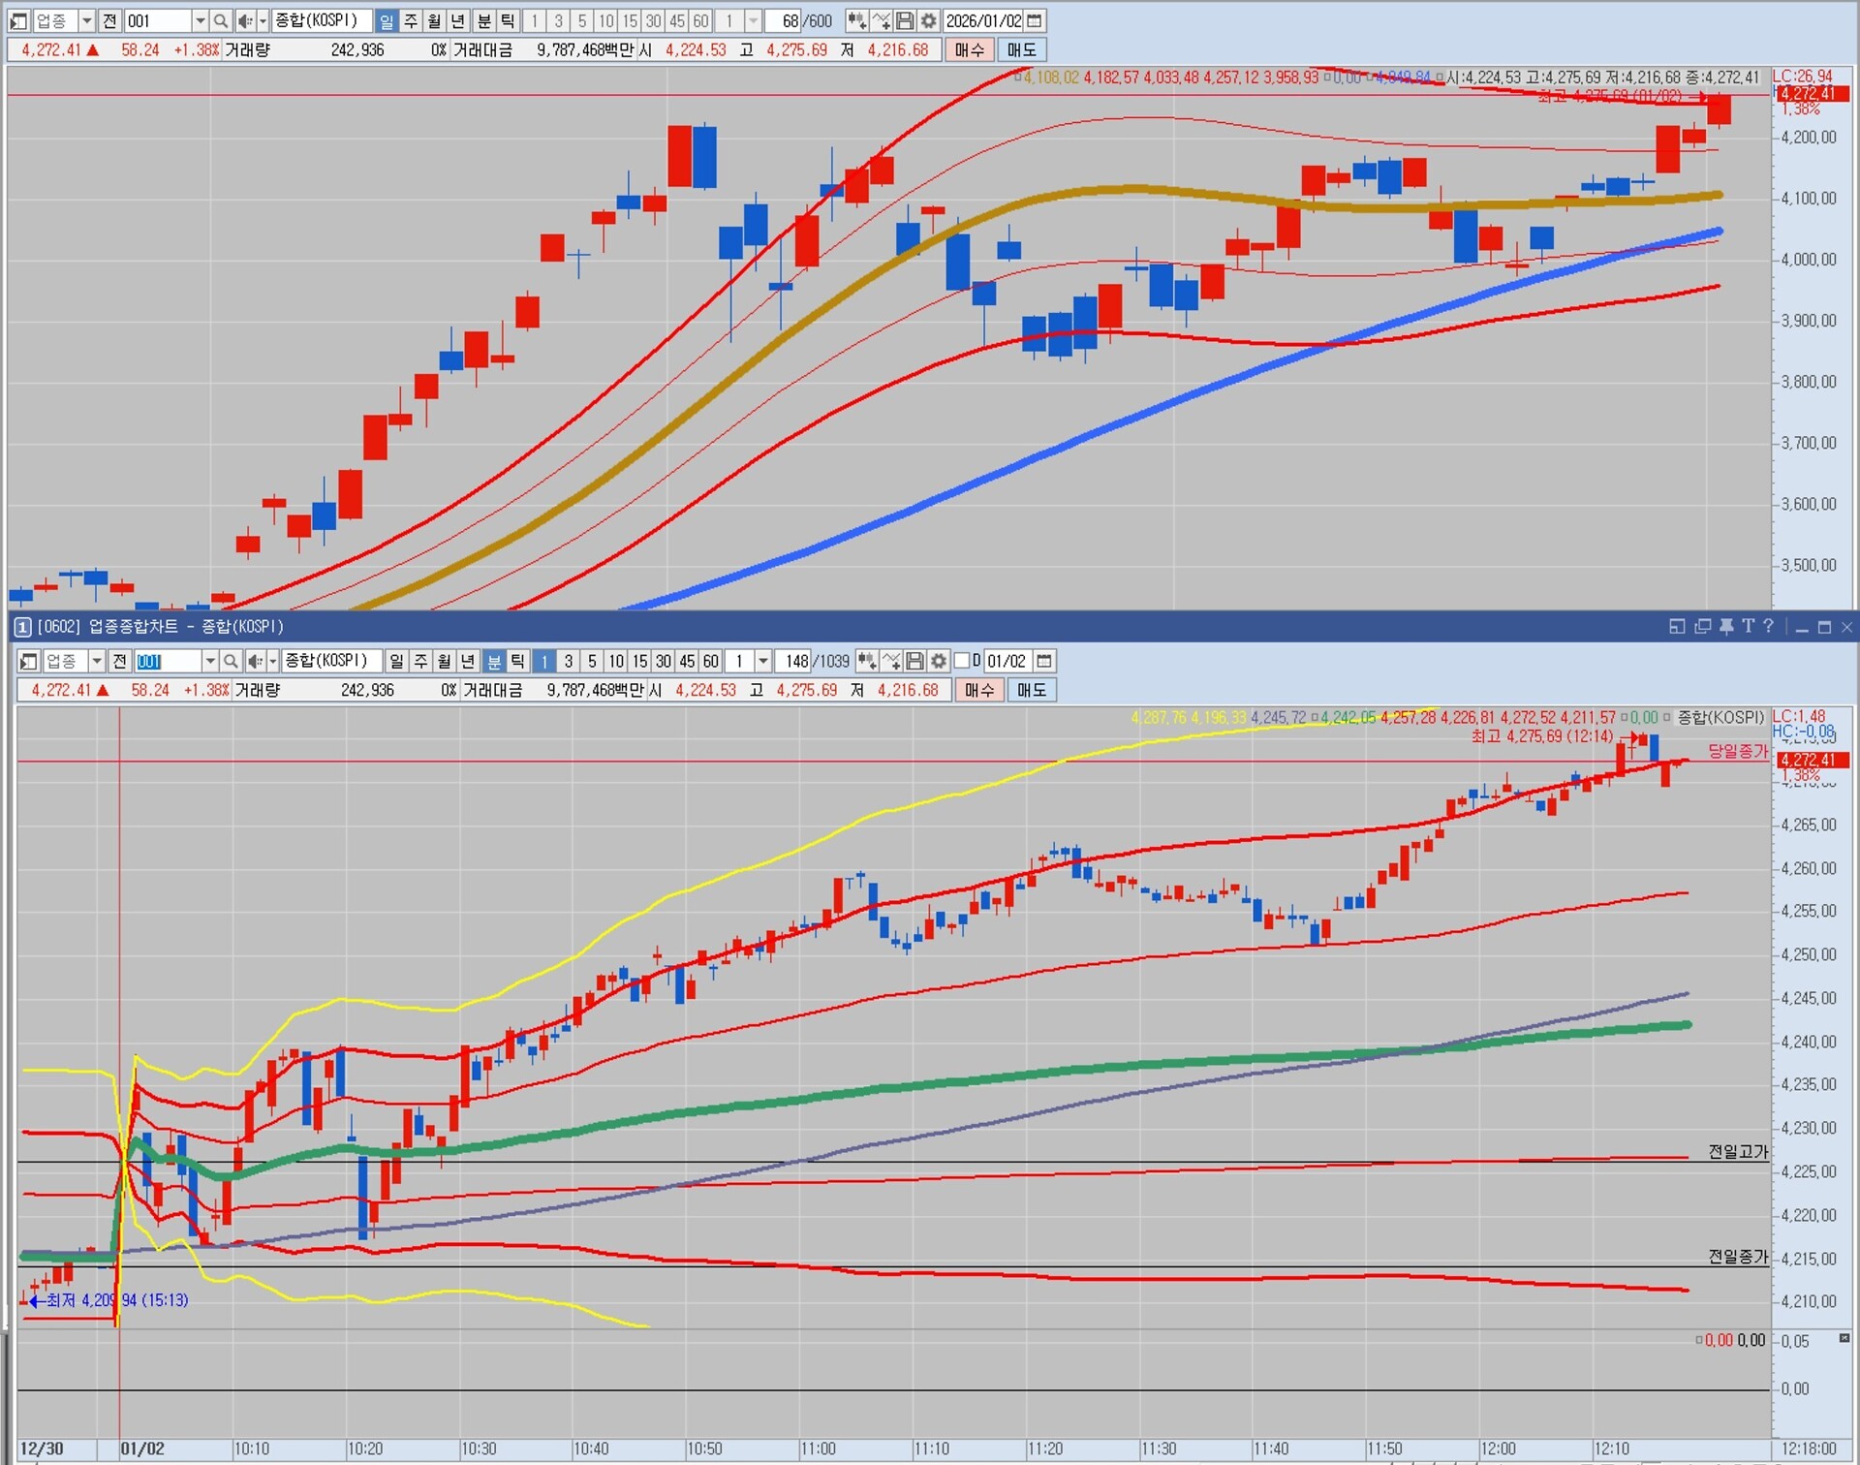Open help question mark icon in title bar
The width and height of the screenshot is (1860, 1465).
(x=1769, y=627)
